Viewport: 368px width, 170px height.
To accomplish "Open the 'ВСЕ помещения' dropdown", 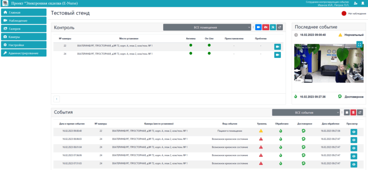I will coord(207,27).
